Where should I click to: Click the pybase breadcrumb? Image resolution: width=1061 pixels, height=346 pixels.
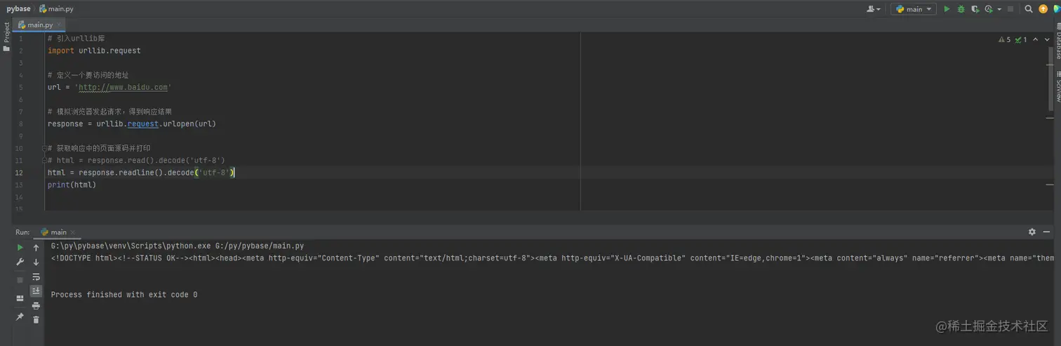(x=18, y=9)
